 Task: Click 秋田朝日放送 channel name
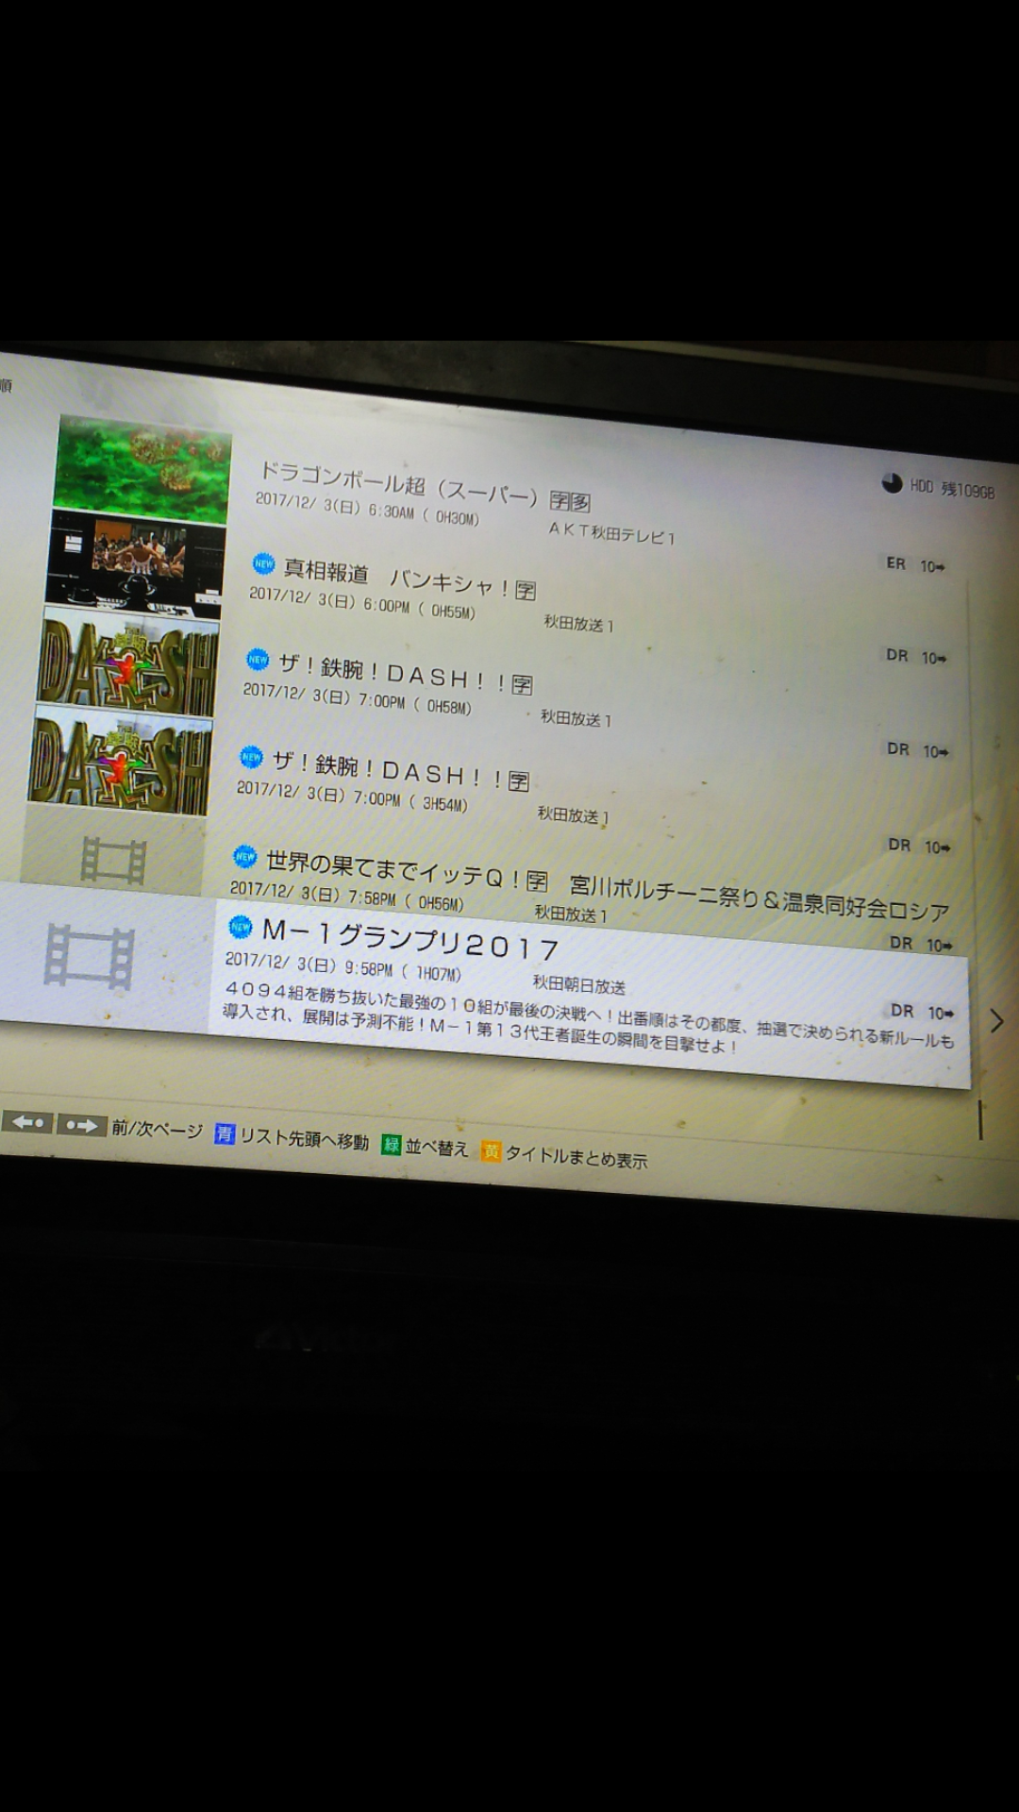(x=578, y=984)
